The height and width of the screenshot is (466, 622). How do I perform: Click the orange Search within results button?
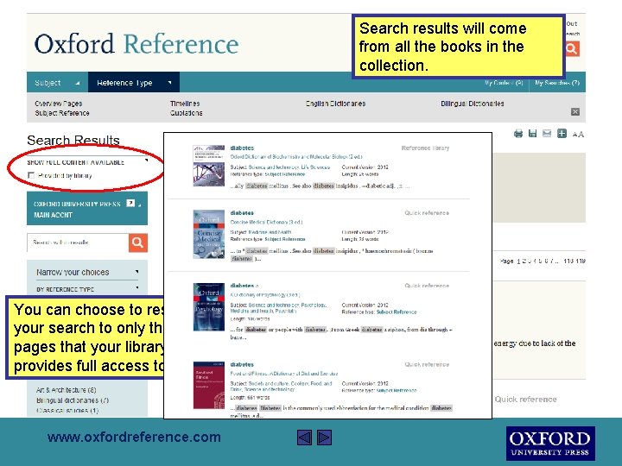(x=137, y=242)
